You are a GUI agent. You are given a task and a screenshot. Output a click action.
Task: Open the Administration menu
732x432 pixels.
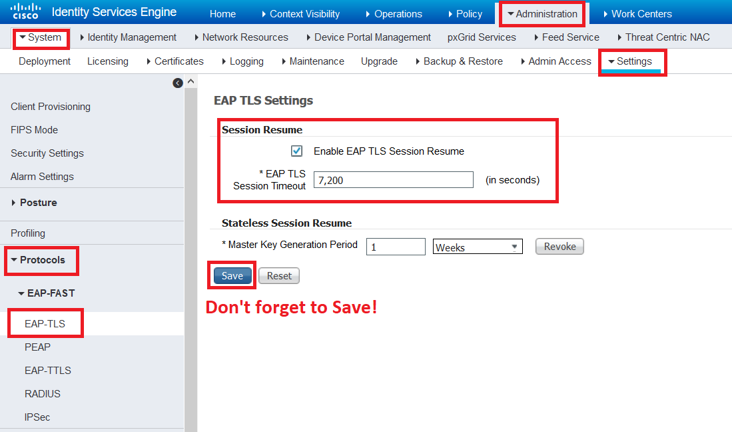542,13
